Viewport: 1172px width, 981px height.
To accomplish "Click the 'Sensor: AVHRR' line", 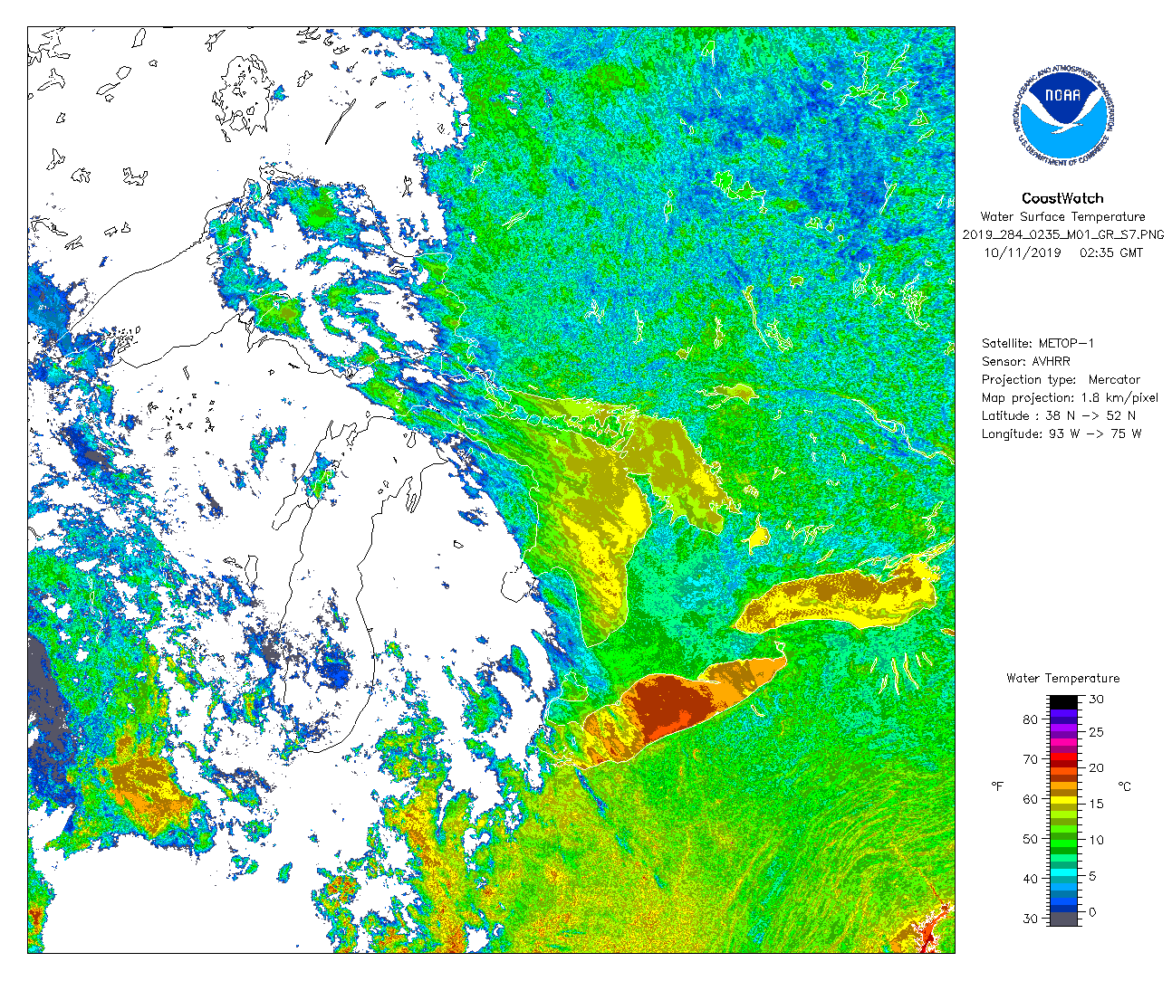I will pyautogui.click(x=1025, y=362).
